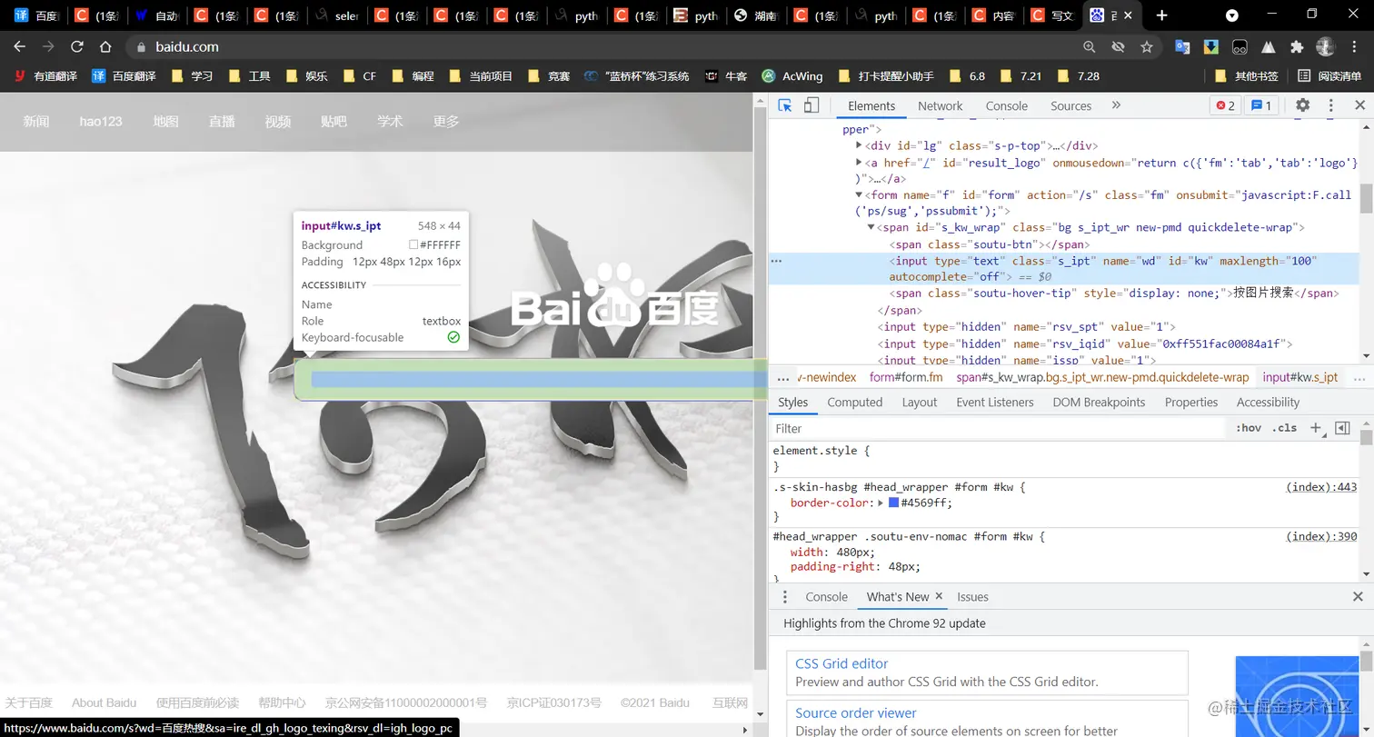Bookmark this page with the star

[x=1147, y=46]
